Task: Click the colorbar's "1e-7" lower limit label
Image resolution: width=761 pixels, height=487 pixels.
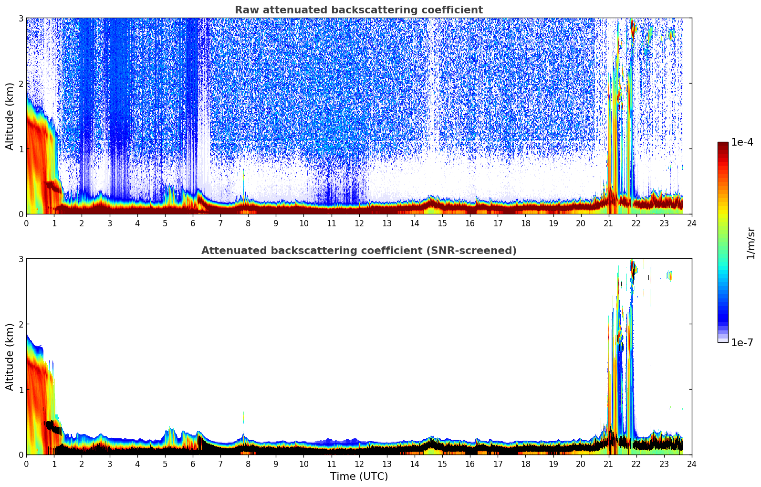Action: [x=742, y=342]
